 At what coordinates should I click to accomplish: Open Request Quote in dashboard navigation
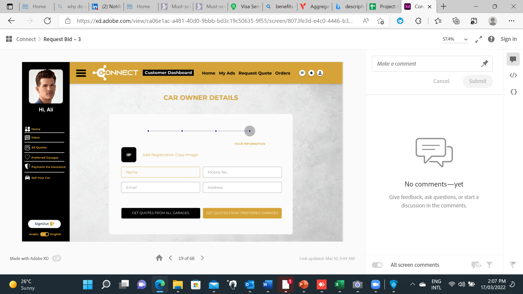[255, 73]
